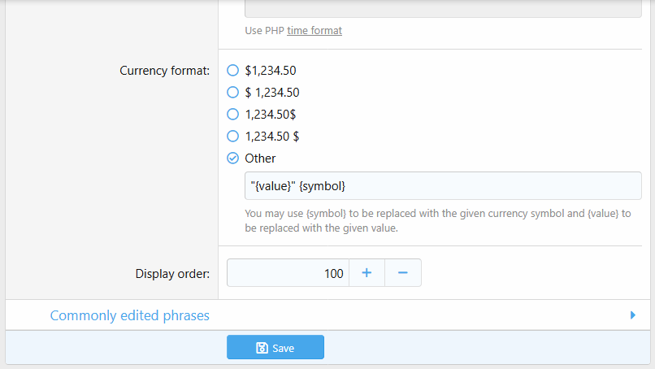655x369 pixels.
Task: Choose the "$ 1,234.50" format with a space
Action: [x=233, y=93]
